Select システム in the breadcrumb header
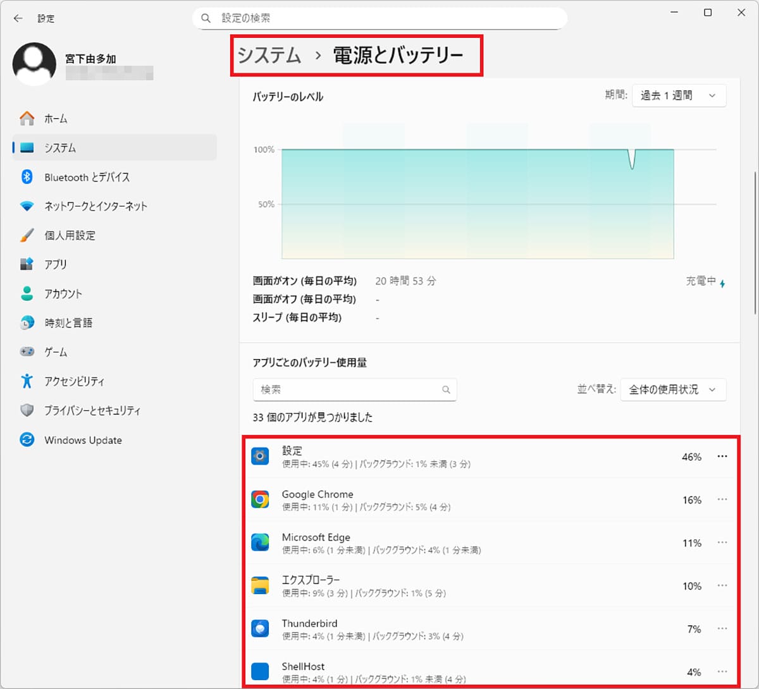 (x=268, y=56)
